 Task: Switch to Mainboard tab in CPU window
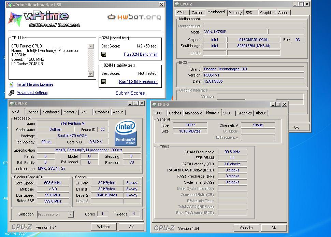tap(51, 112)
